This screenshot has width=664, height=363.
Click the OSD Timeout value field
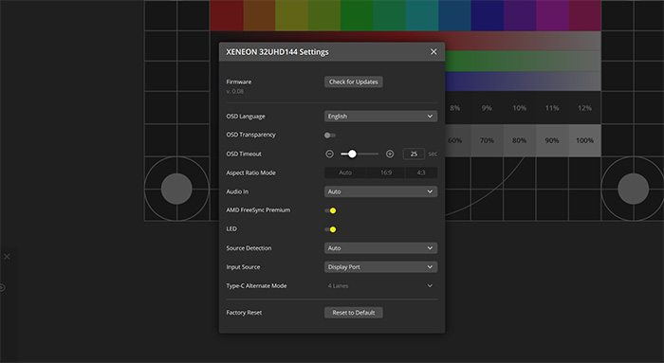click(414, 154)
